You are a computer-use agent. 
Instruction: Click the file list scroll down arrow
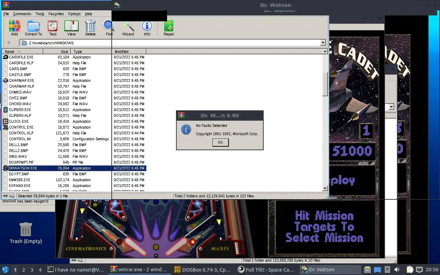[325, 188]
